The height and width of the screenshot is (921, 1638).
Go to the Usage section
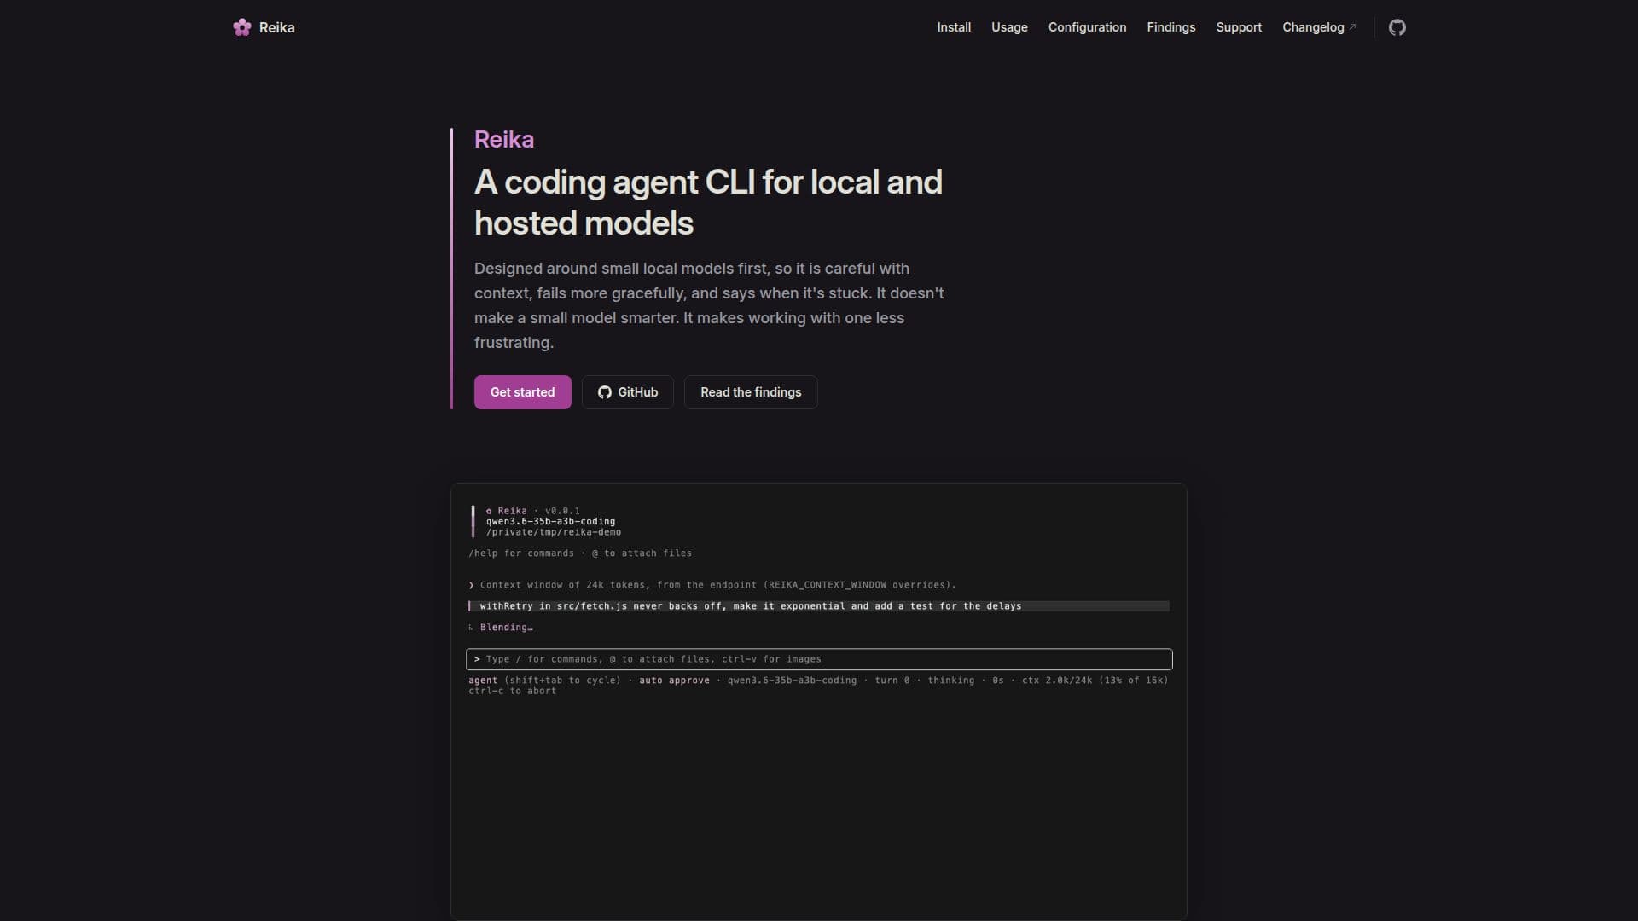1009,27
